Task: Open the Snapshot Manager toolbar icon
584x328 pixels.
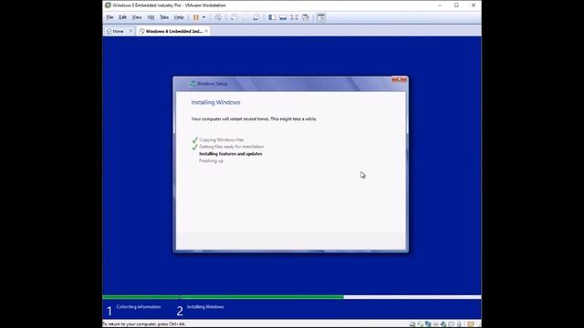Action: tap(256, 17)
